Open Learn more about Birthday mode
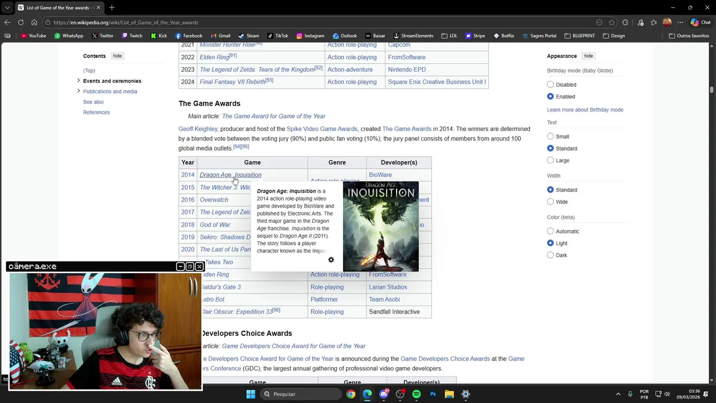The image size is (716, 403). point(585,110)
